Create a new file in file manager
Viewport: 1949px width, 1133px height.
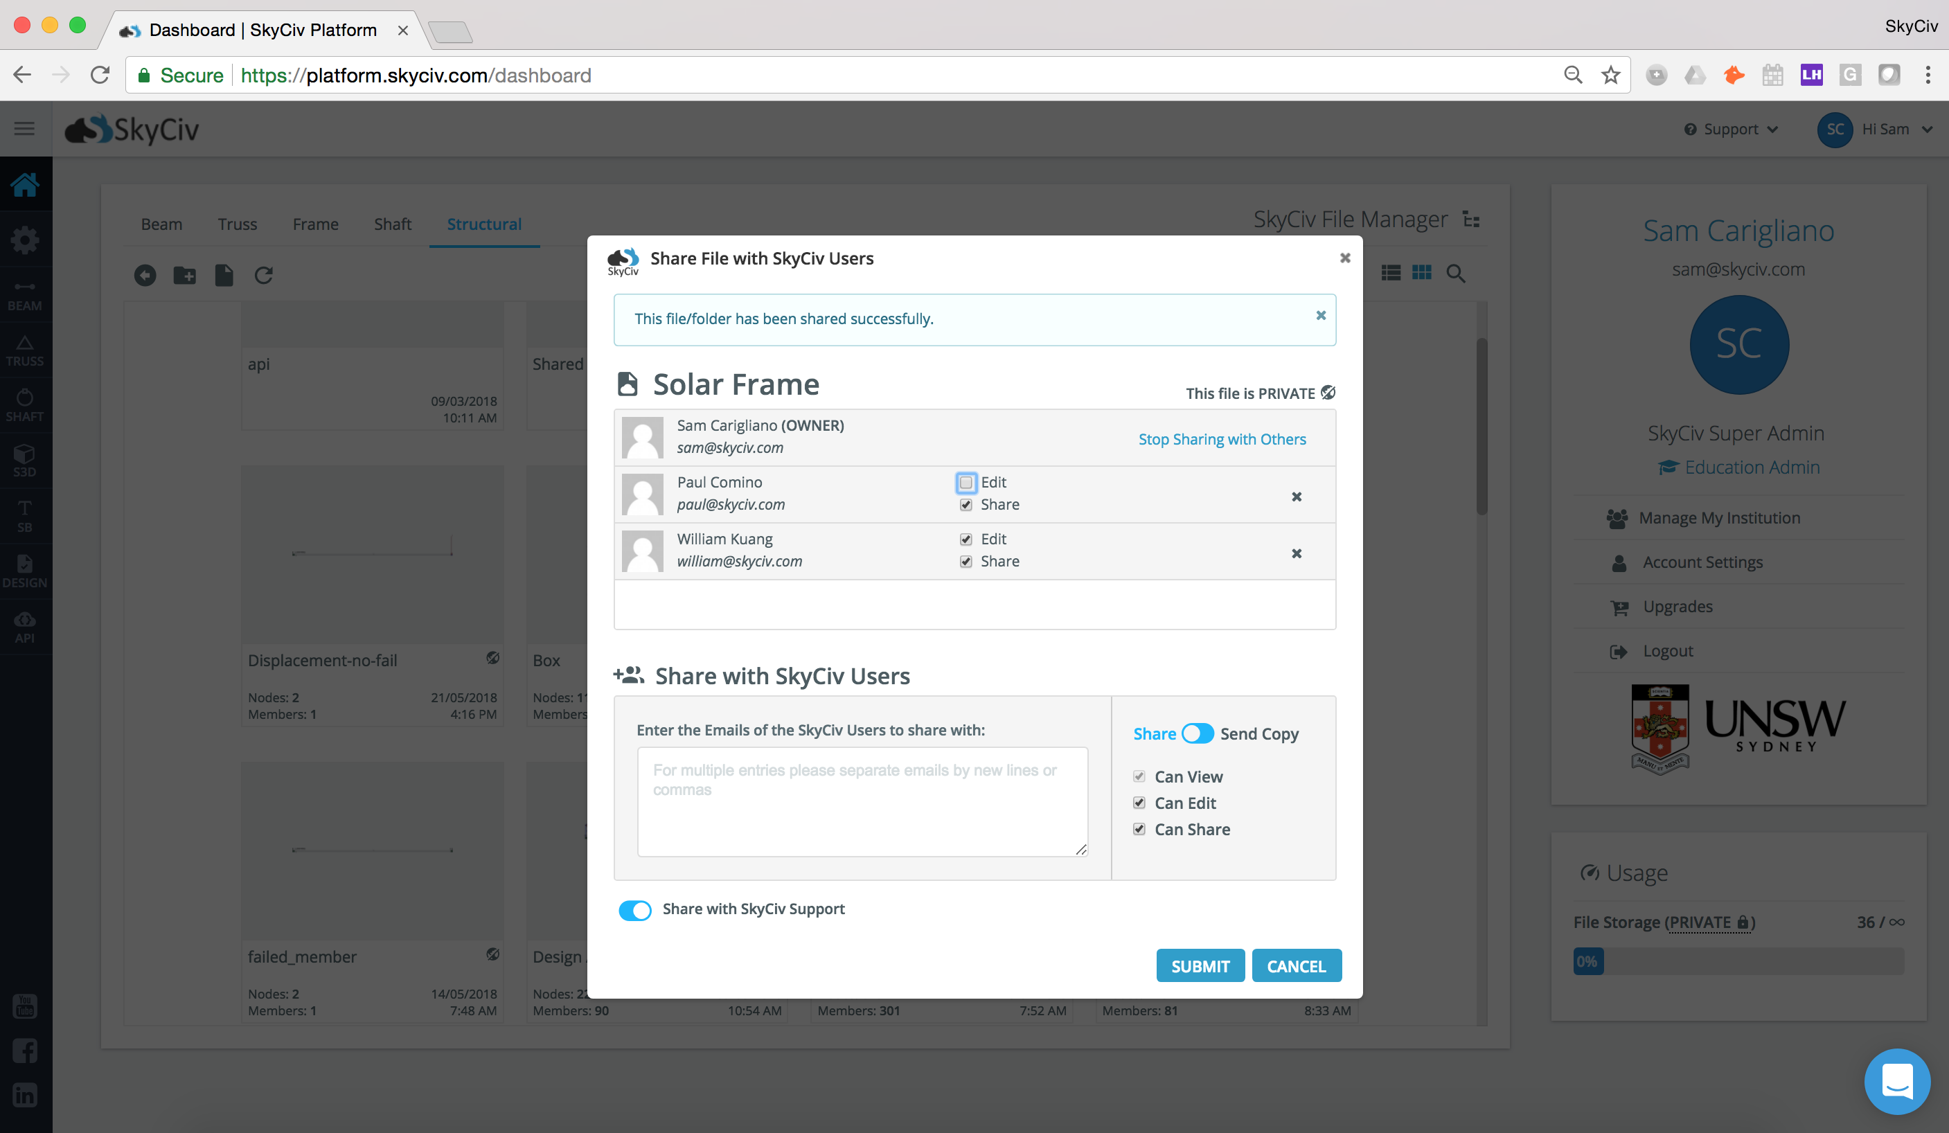coord(224,276)
